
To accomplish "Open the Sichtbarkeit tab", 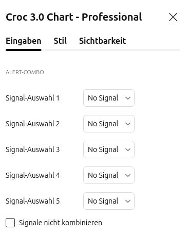I will [102, 41].
